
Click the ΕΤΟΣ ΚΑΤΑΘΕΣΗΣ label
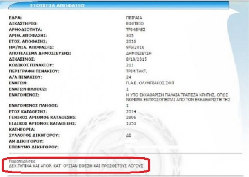pos(28,112)
